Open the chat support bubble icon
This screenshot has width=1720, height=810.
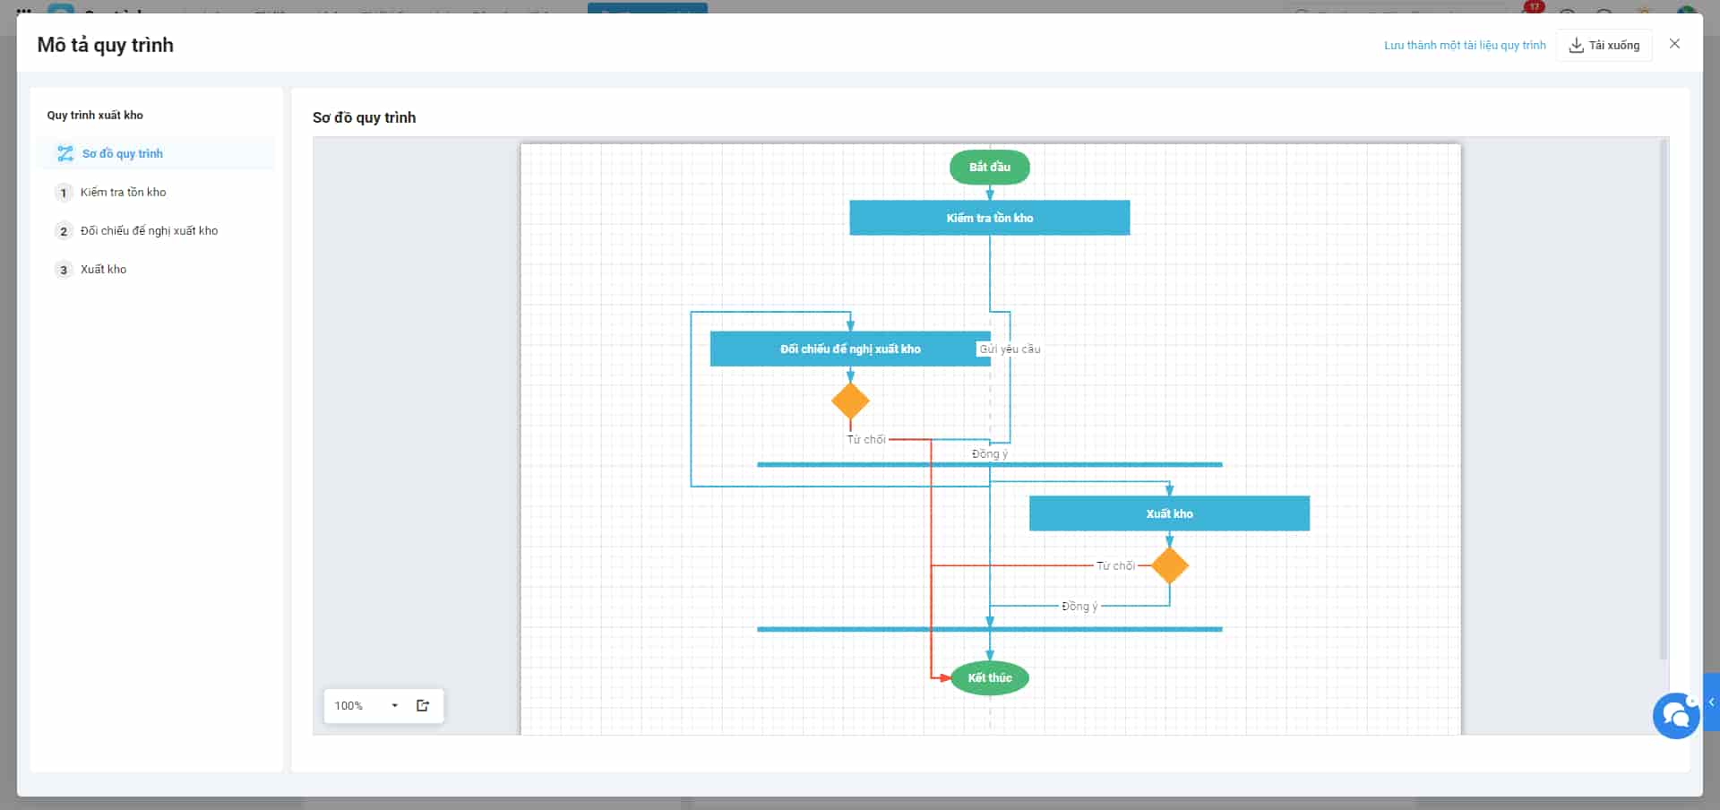click(1675, 715)
